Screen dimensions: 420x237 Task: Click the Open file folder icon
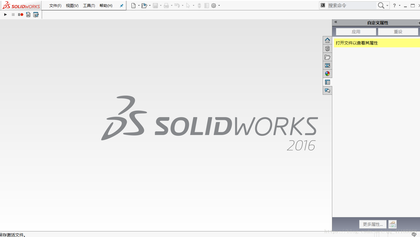click(144, 6)
